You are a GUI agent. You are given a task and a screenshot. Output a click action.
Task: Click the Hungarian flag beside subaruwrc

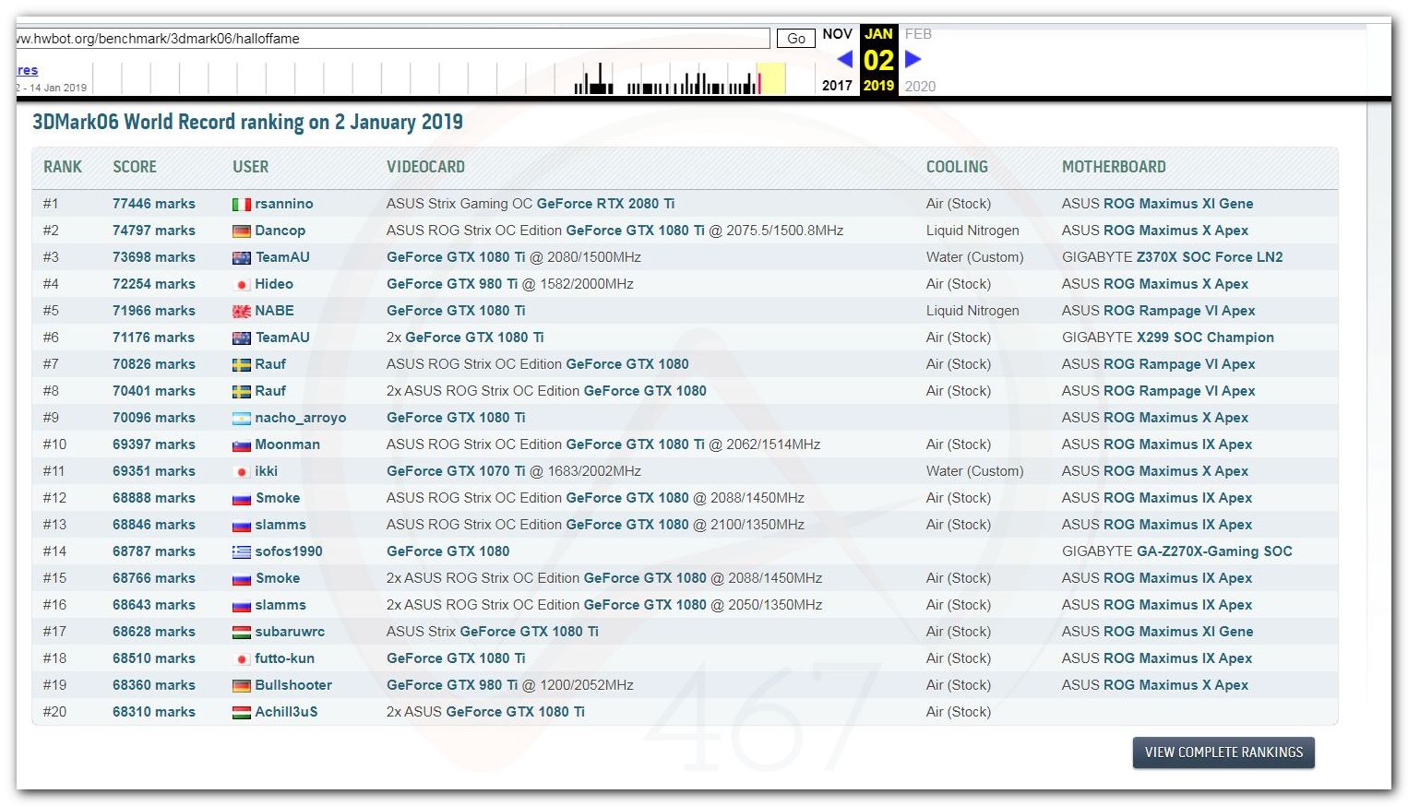241,633
